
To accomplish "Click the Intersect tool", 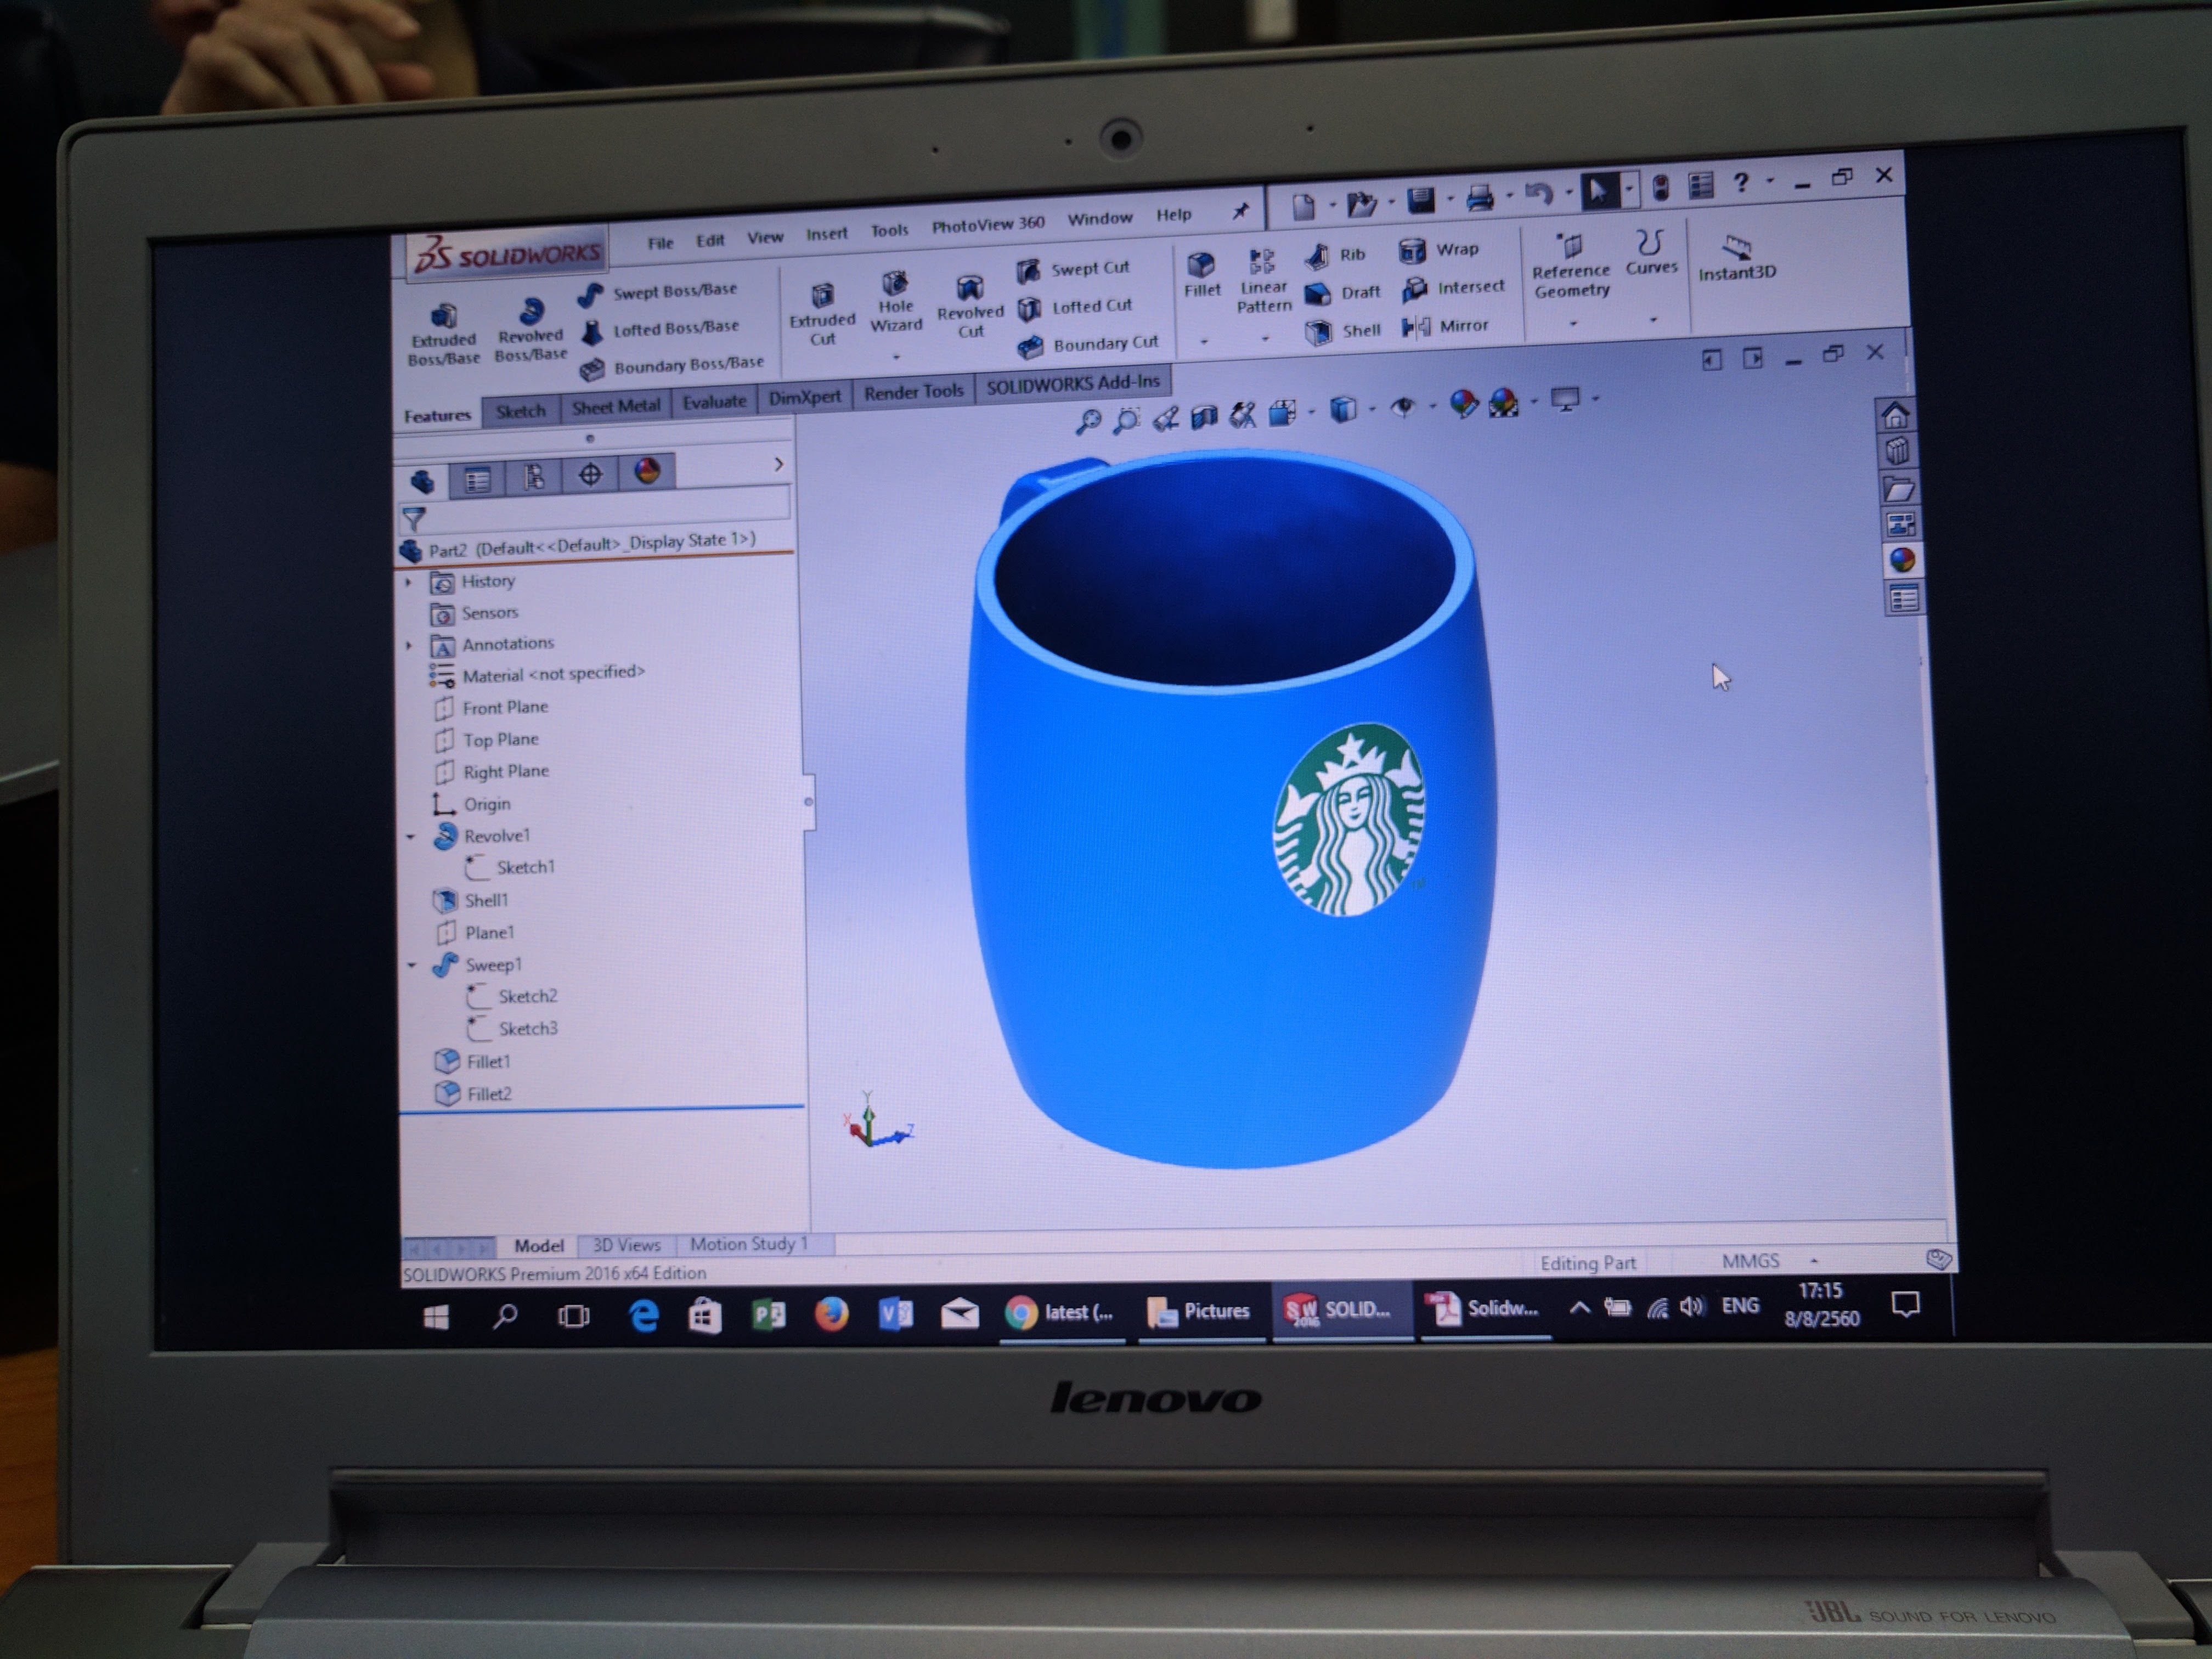I will [x=1453, y=288].
